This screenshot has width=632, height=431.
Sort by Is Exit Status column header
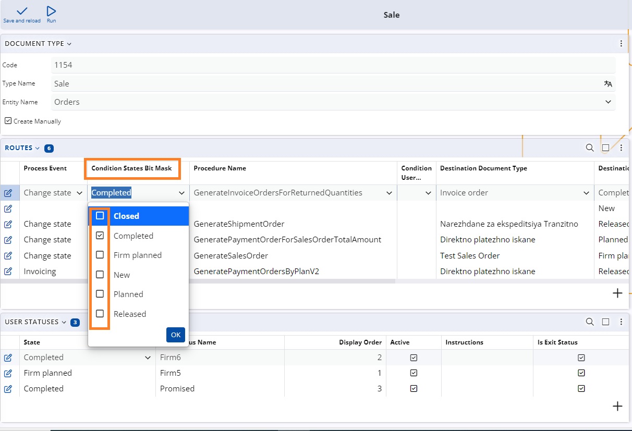pyautogui.click(x=557, y=342)
